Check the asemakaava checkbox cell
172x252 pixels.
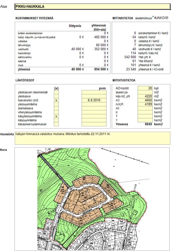point(56,108)
